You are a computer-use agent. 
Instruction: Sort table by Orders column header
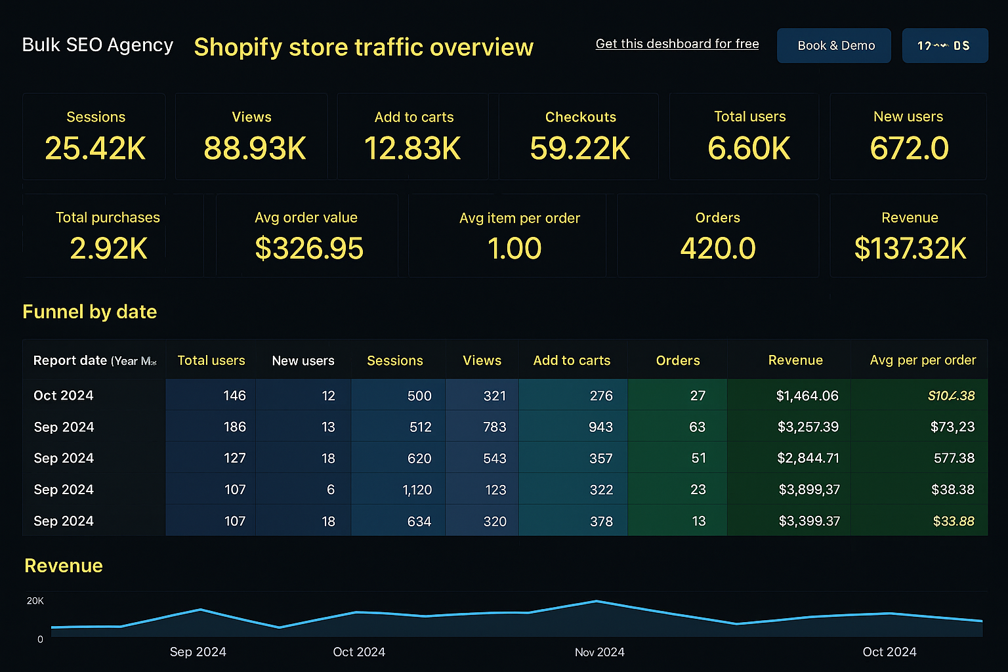(x=678, y=360)
